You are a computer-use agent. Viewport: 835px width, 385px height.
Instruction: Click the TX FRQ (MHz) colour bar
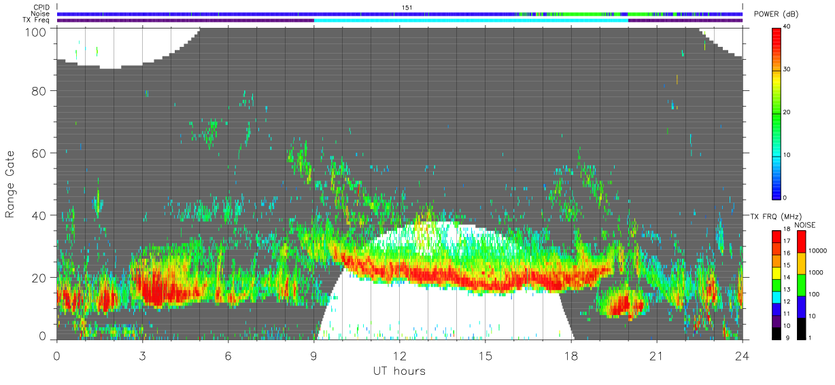tap(776, 285)
